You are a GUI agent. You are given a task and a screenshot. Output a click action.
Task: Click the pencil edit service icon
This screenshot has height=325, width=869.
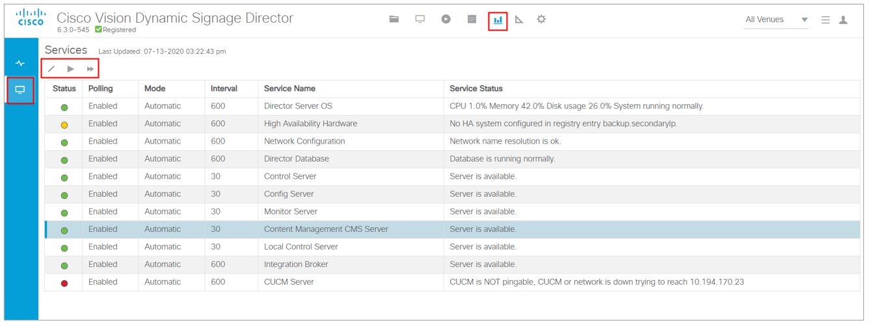coord(51,69)
